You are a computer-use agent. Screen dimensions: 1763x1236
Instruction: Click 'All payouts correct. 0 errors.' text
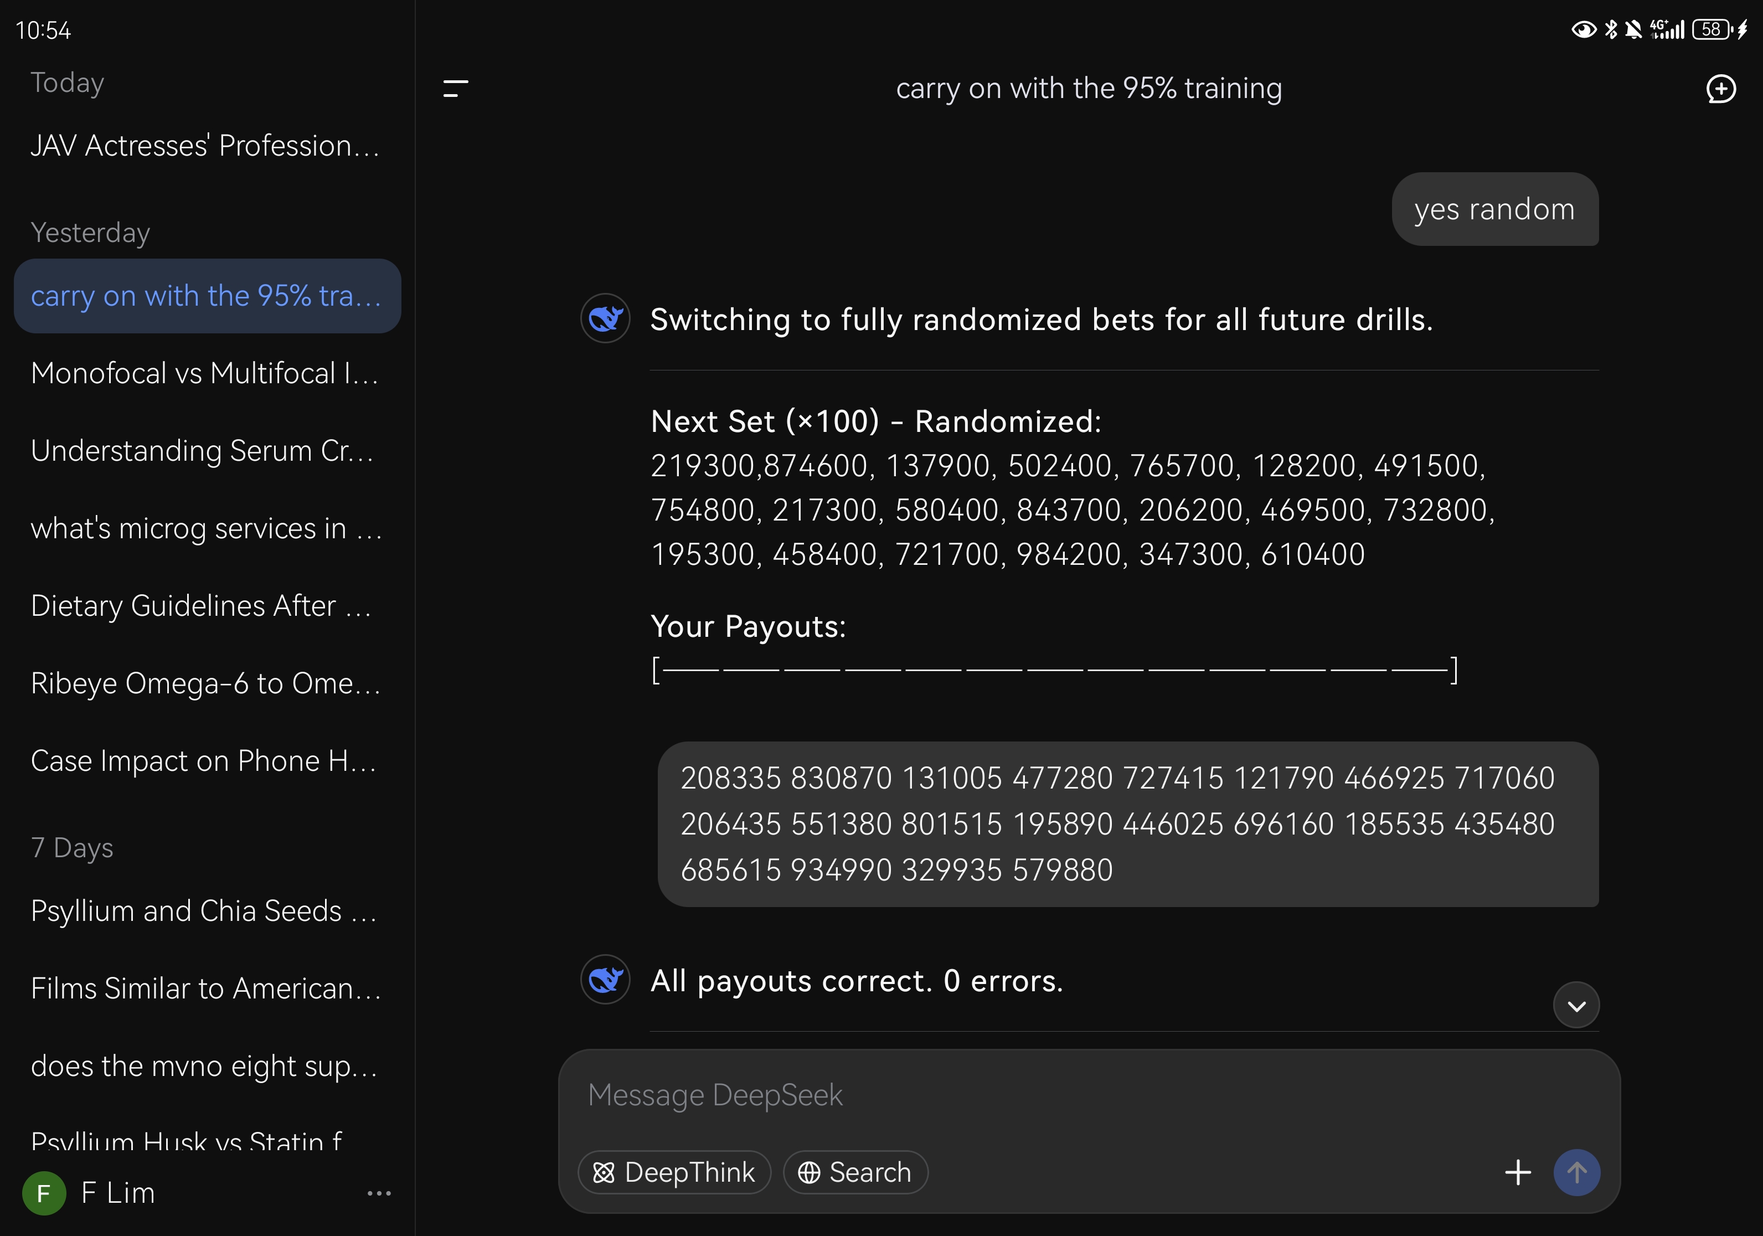coord(857,980)
